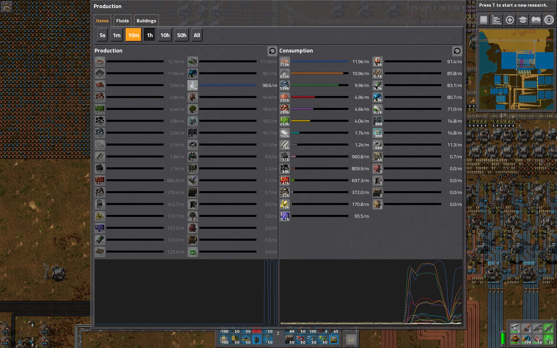Set time range to 50h
This screenshot has height=348, width=557.
coord(182,35)
